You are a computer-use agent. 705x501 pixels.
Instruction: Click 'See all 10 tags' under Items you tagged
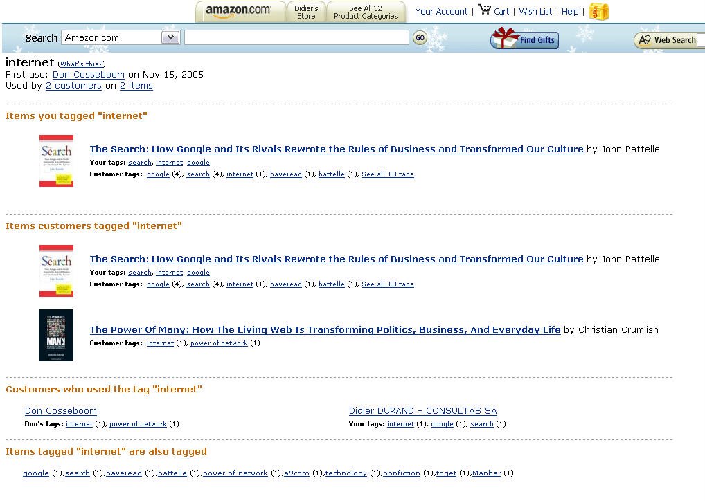(x=388, y=174)
